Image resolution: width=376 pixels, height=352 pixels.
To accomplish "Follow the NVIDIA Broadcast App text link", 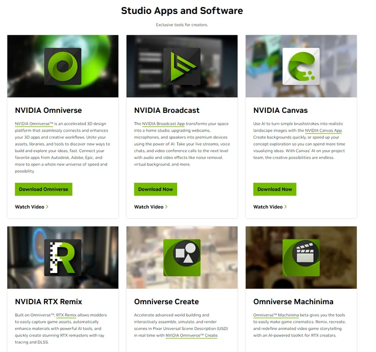I will pyautogui.click(x=163, y=124).
